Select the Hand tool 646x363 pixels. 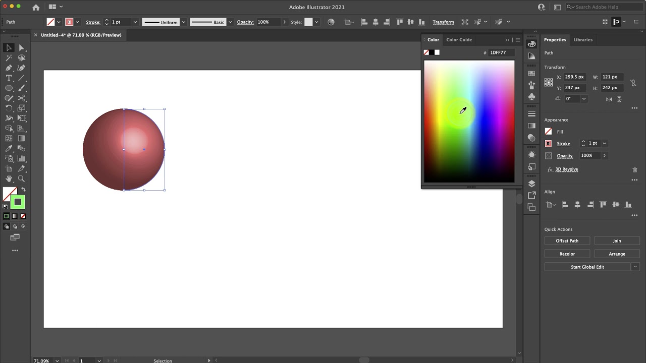[x=9, y=178]
